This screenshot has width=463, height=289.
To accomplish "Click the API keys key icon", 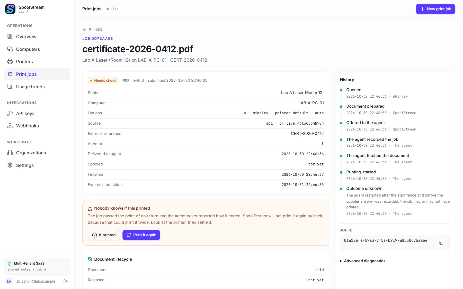I will click(x=10, y=113).
